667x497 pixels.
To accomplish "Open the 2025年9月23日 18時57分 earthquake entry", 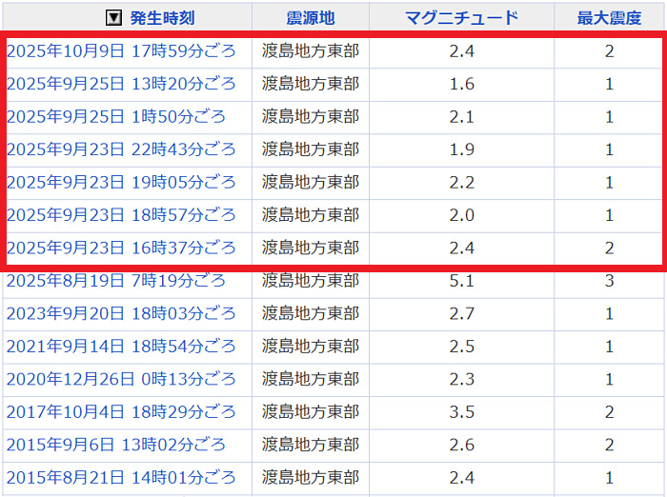I will pos(121,215).
